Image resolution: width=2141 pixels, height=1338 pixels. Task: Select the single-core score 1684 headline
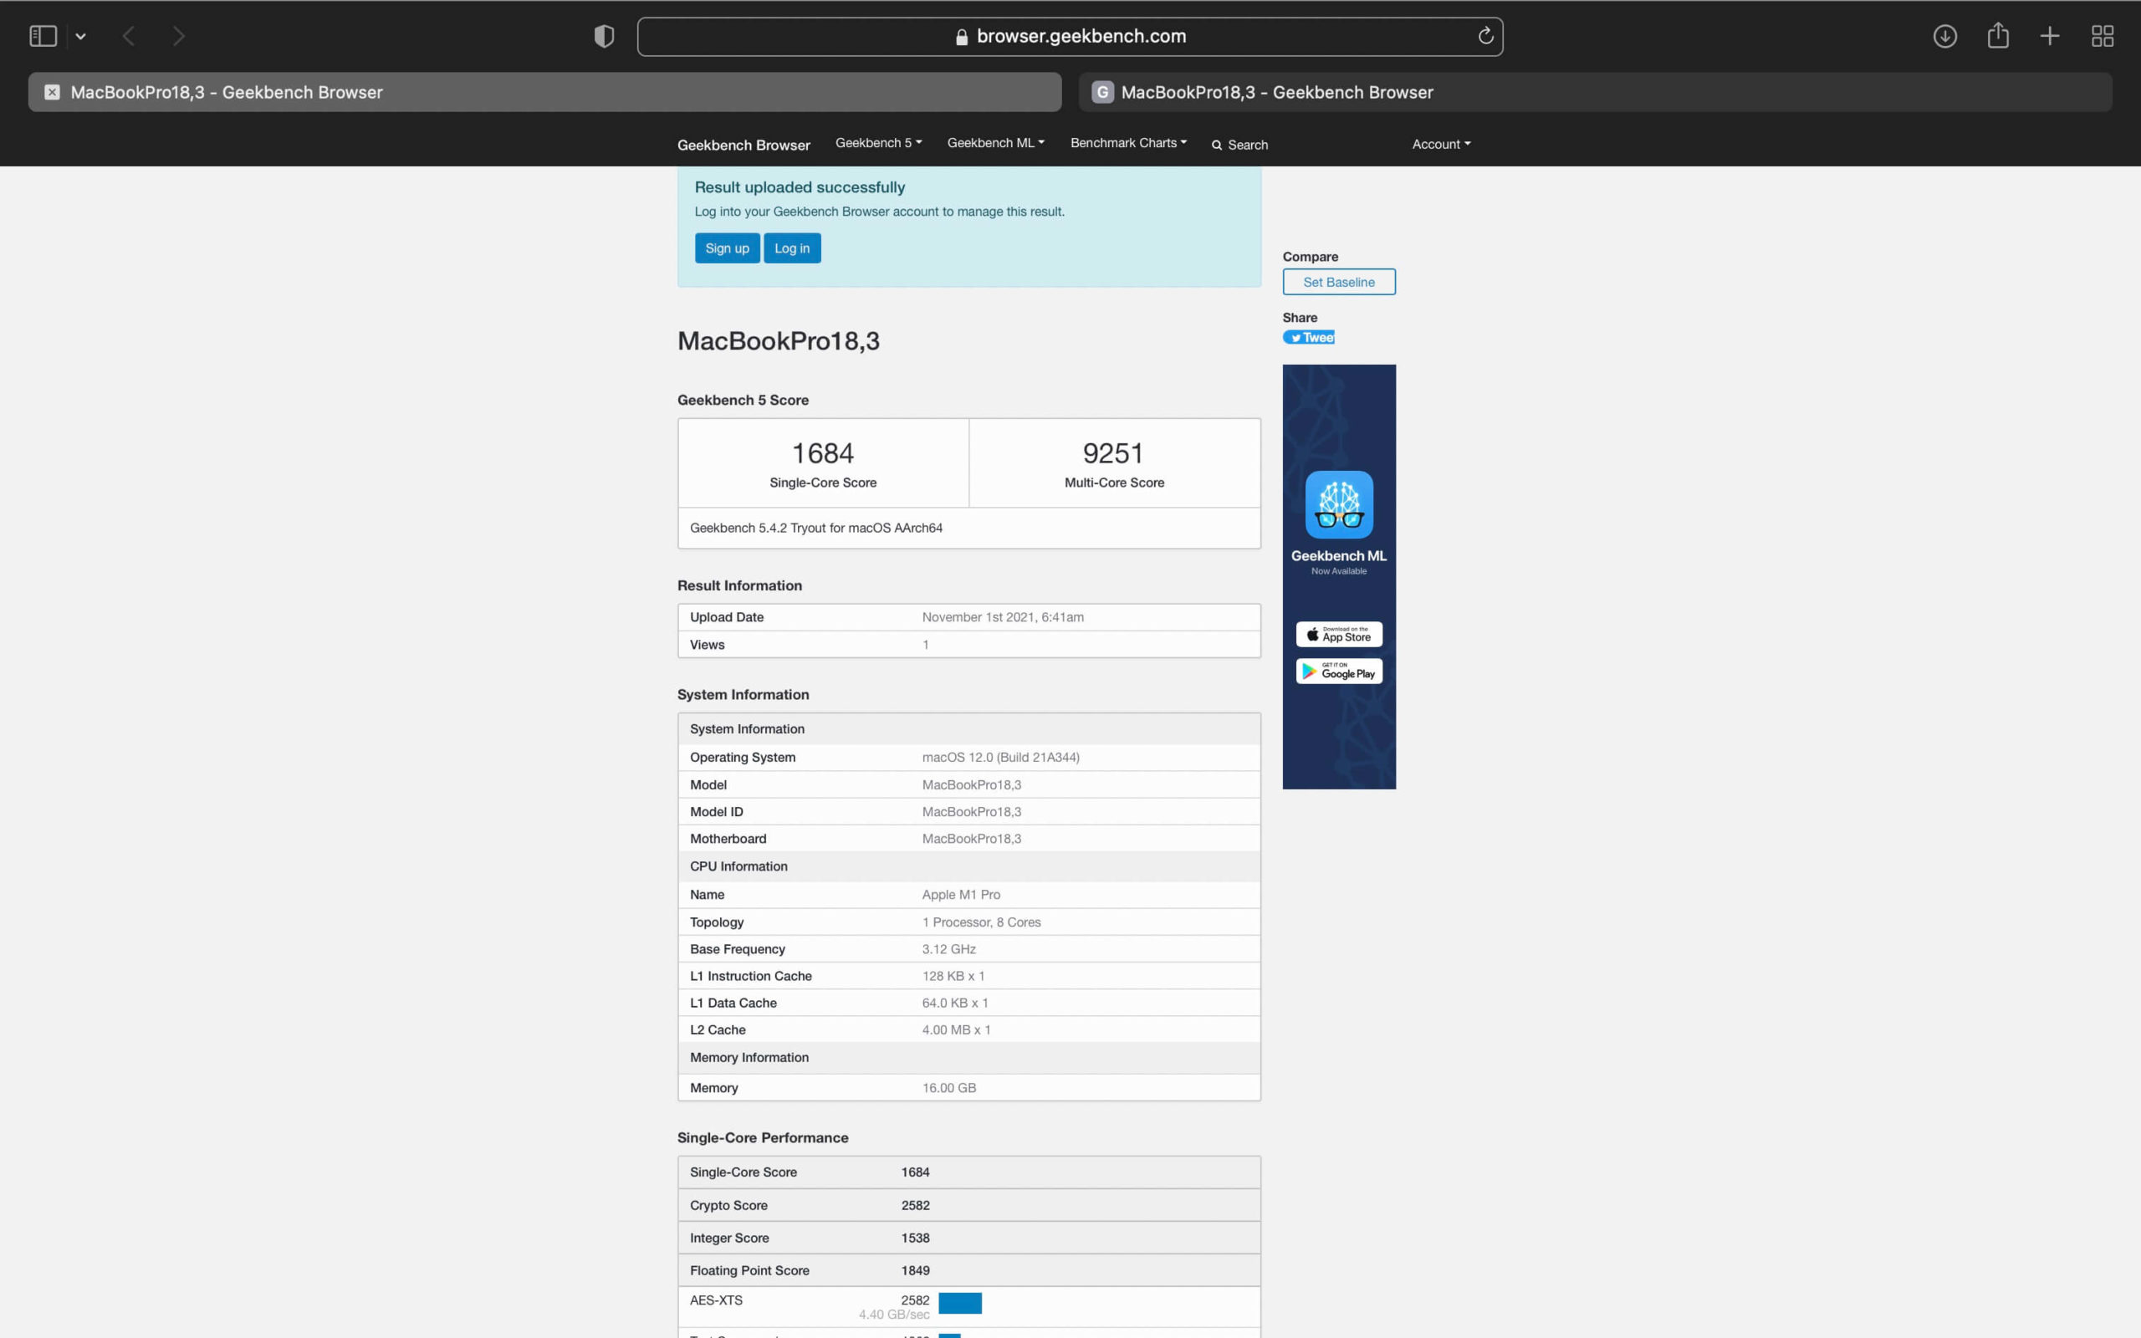pyautogui.click(x=823, y=454)
